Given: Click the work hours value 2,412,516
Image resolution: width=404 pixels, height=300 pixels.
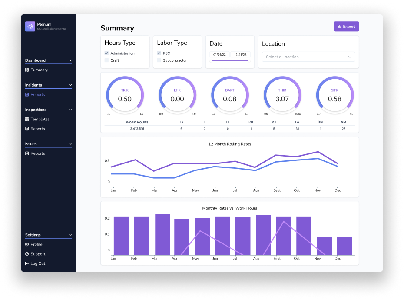Looking at the screenshot, I should click(x=137, y=129).
